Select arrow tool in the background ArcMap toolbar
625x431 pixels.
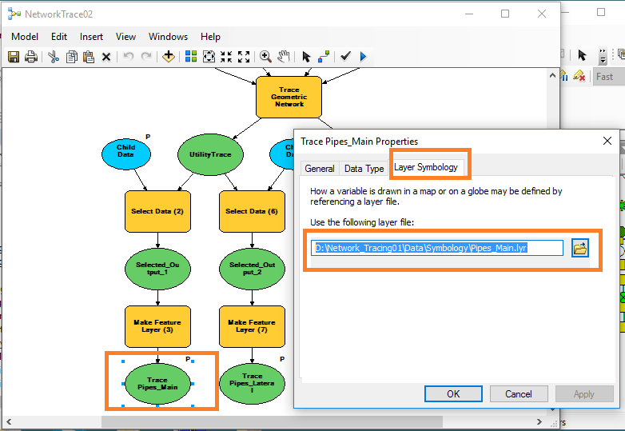tap(582, 55)
